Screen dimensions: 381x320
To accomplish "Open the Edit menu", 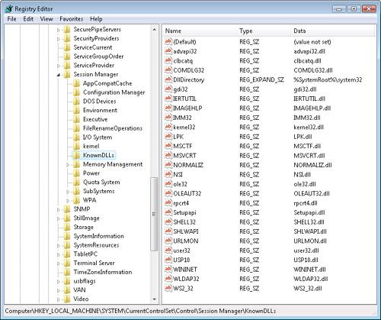I will pos(28,19).
